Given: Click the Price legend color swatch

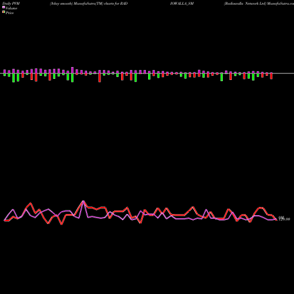Looking at the screenshot, I should tap(4, 12).
